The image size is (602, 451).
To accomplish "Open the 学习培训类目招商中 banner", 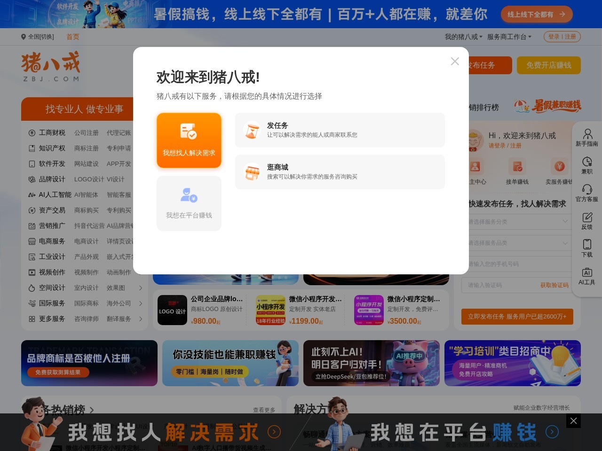I will [x=513, y=363].
